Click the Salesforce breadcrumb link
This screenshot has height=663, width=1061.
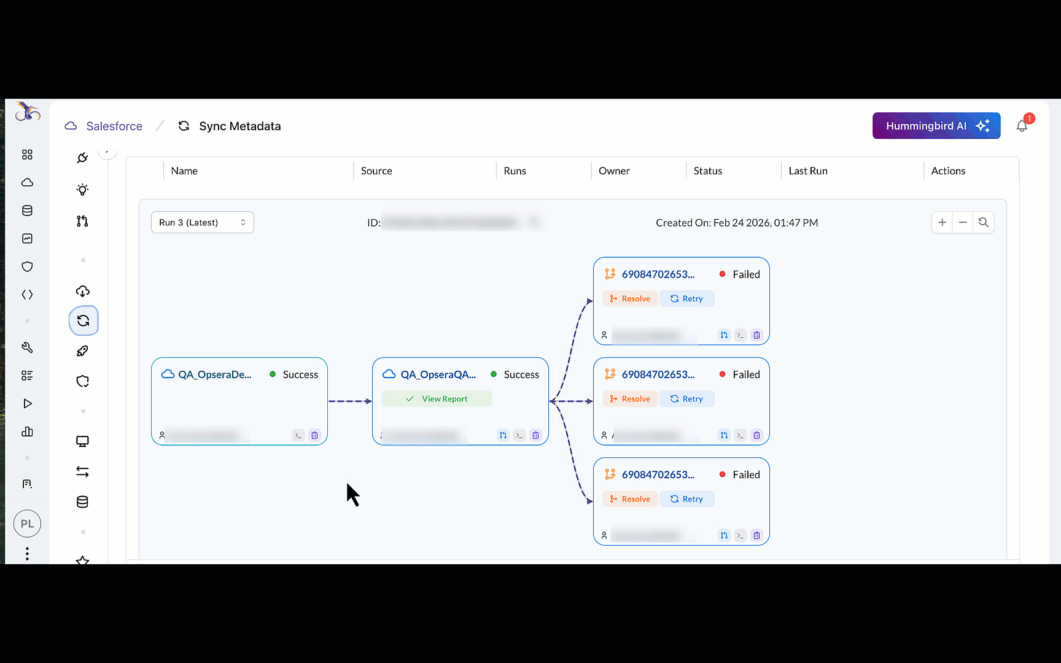114,126
